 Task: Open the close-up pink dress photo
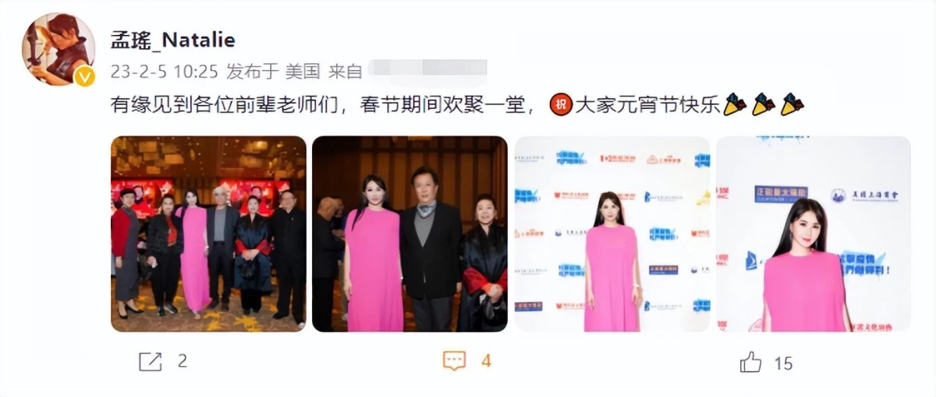[814, 234]
